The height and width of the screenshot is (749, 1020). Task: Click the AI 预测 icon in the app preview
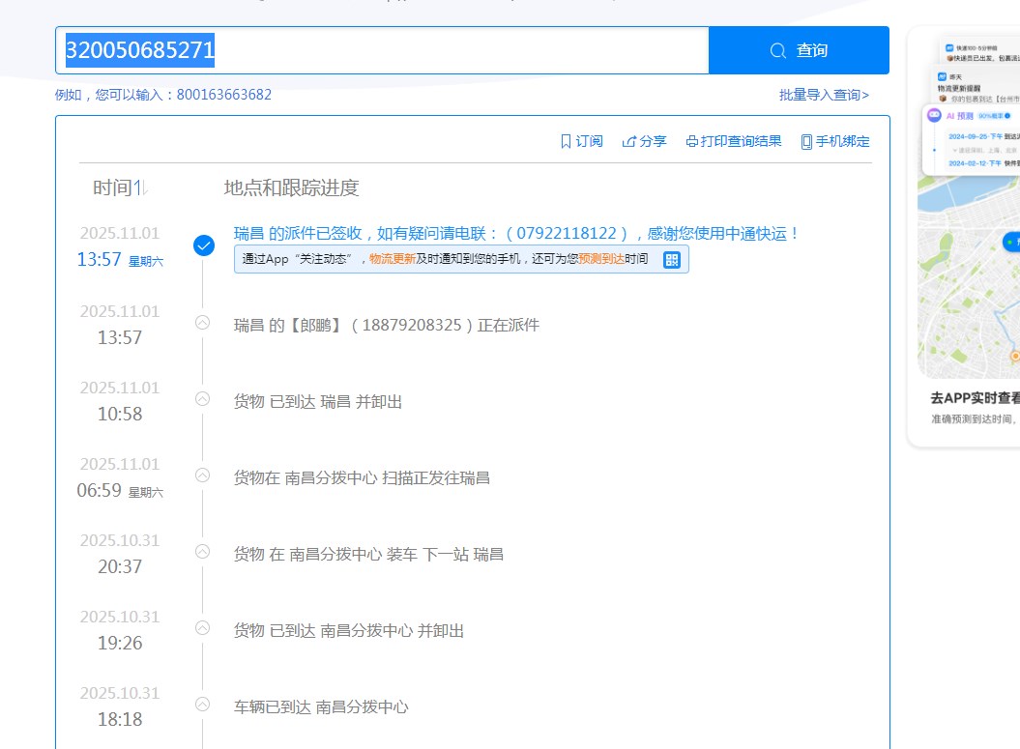point(934,115)
